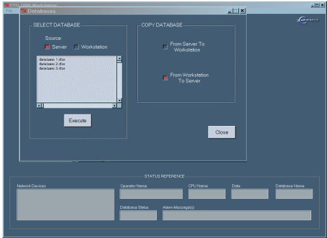Toggle From Workstation To Server copy

(x=165, y=78)
